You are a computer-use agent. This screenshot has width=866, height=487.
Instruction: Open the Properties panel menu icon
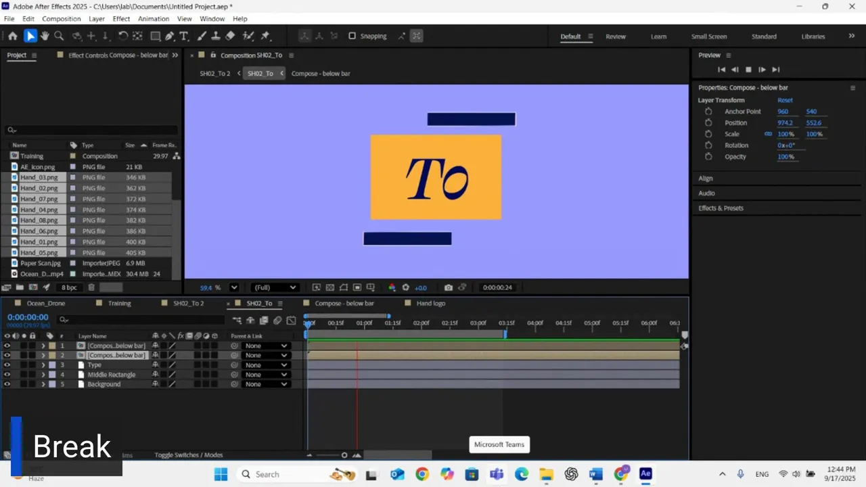(852, 88)
